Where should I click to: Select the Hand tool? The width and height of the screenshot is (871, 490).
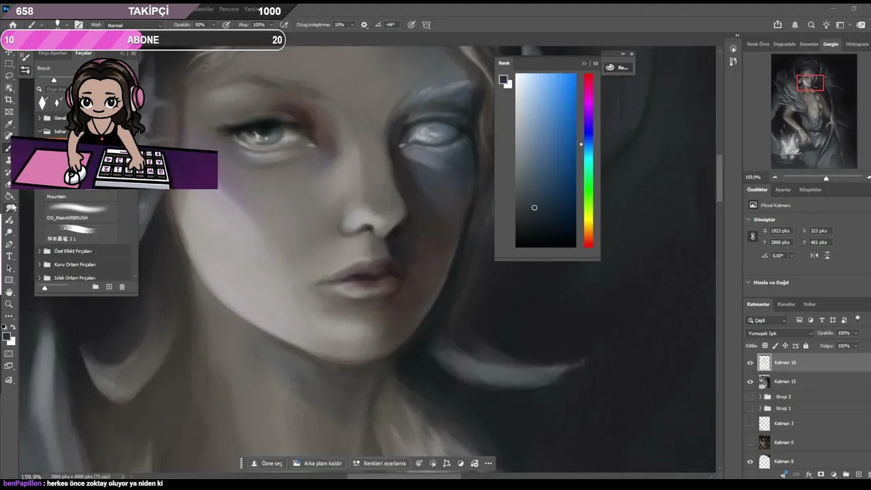[x=10, y=292]
